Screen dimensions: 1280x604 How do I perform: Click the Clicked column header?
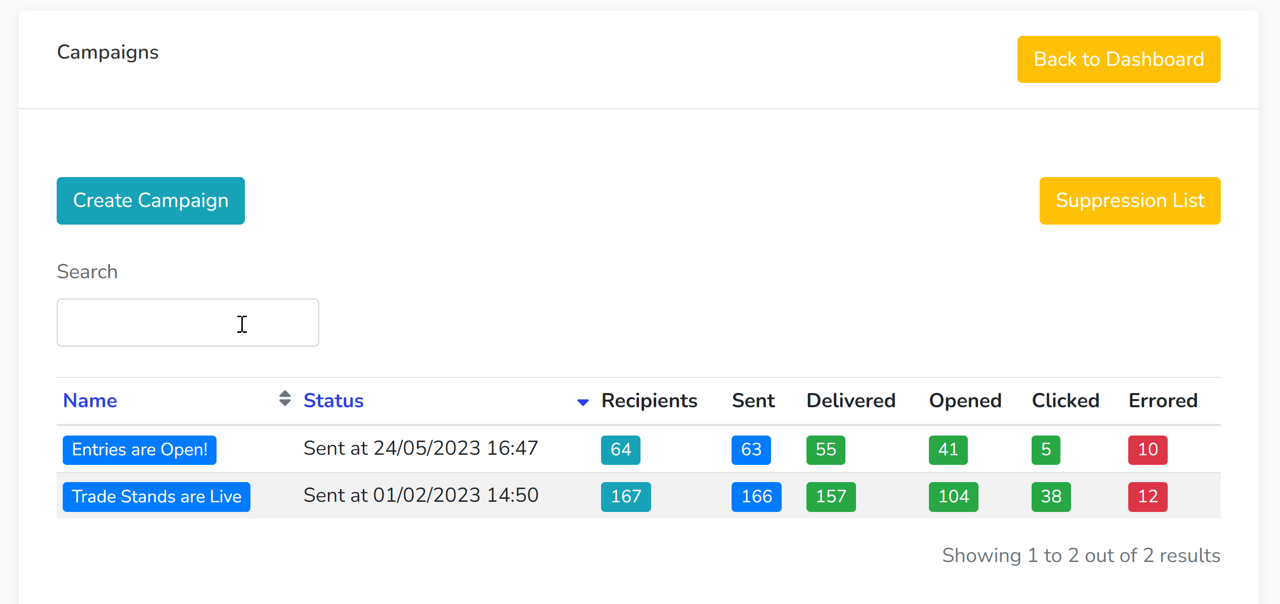pyautogui.click(x=1065, y=401)
